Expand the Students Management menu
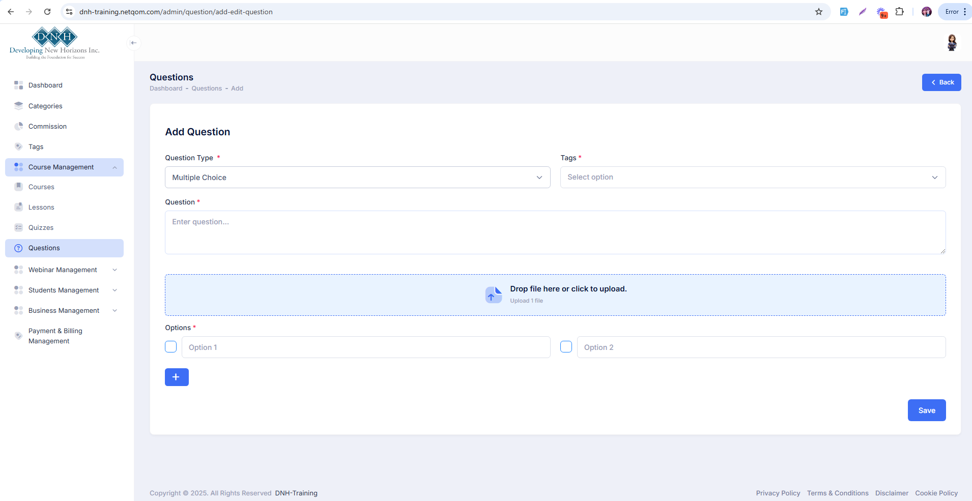This screenshot has width=972, height=501. pyautogui.click(x=65, y=290)
